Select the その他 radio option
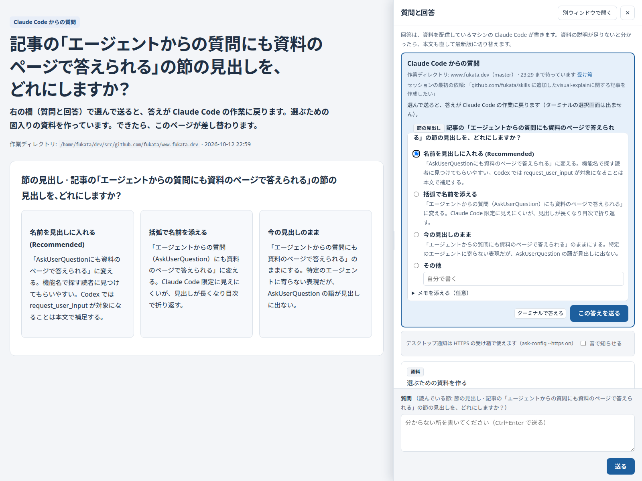Viewport: 642px width, 481px height. tap(416, 266)
